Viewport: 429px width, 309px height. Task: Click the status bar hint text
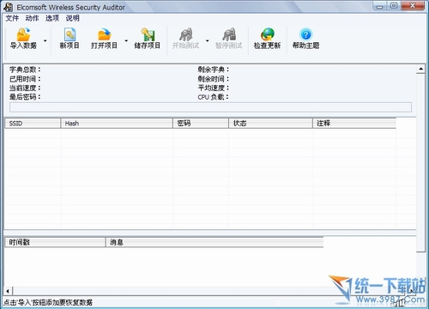click(48, 303)
